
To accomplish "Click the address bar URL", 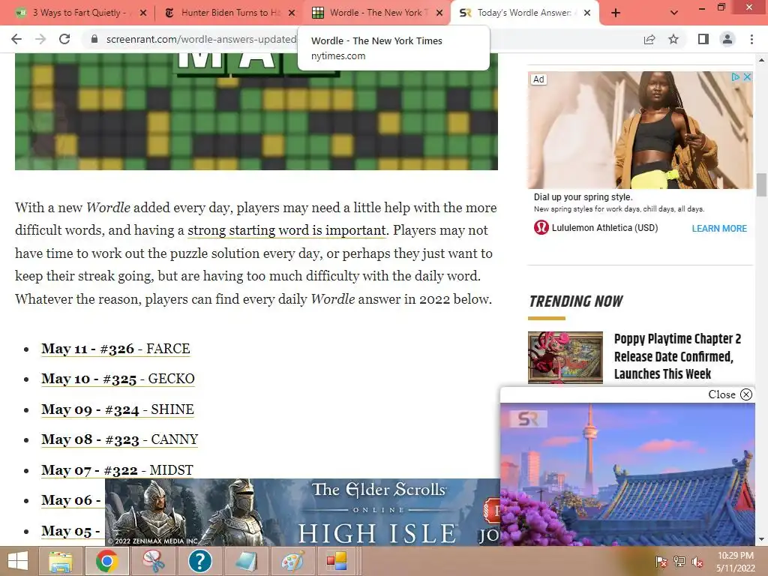I will [x=201, y=39].
